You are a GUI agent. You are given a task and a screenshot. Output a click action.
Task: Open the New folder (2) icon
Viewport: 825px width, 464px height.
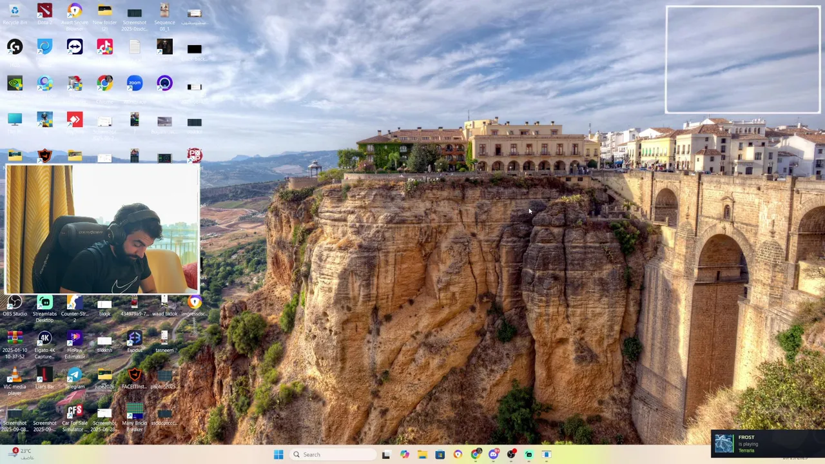pos(104,17)
